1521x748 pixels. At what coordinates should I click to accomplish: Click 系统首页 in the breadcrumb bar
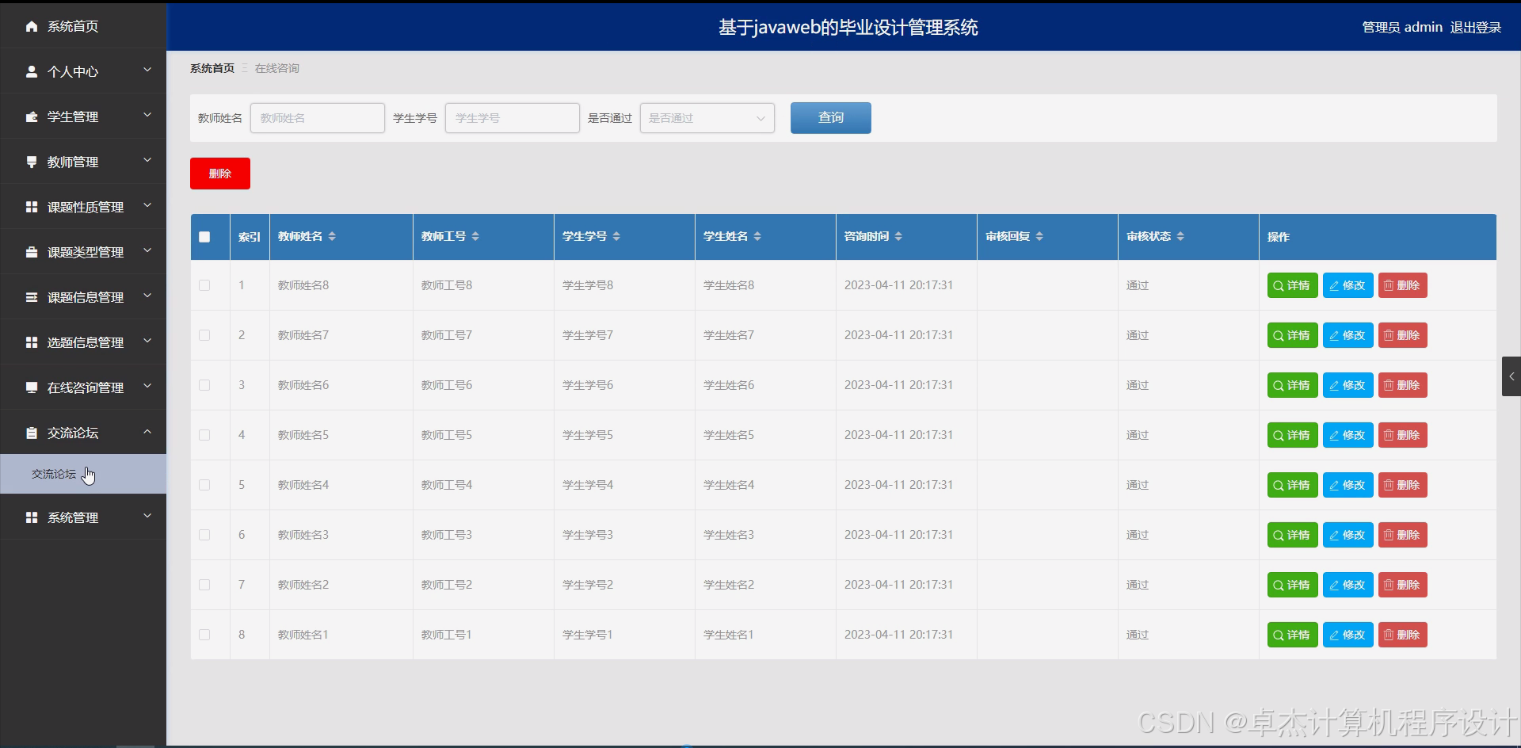[212, 68]
